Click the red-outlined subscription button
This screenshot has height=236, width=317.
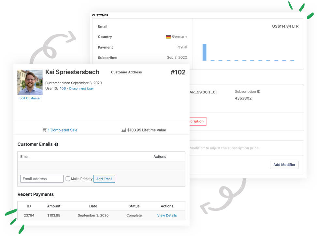click(198, 121)
